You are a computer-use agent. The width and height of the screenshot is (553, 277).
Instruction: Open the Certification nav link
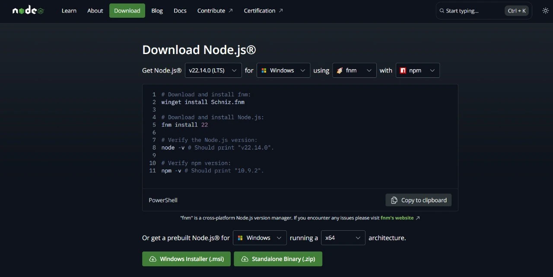[x=264, y=11]
